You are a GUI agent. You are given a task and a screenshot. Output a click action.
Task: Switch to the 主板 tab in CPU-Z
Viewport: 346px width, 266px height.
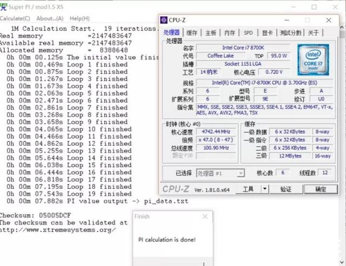[211, 33]
